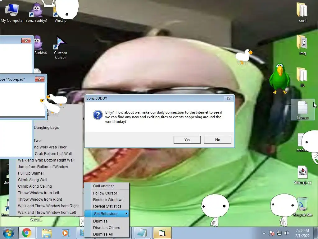Screen dimensions: 318x239
Task: Close the BonziBUDDY dialog
Action: pos(229,98)
